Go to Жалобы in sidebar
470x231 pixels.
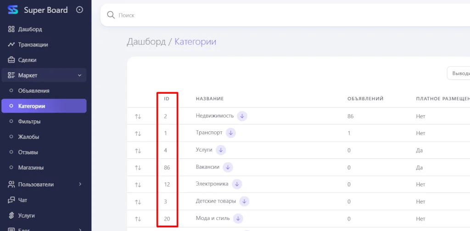tap(28, 136)
